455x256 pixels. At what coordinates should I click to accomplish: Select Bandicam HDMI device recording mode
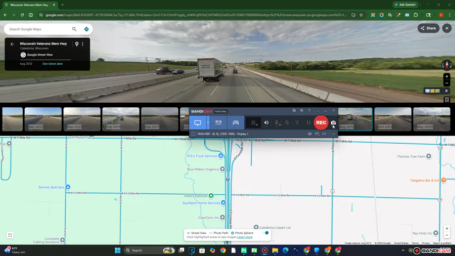point(218,122)
